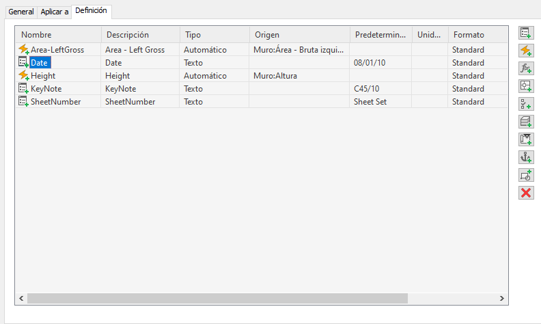Select the Definición tab
541x324 pixels.
coord(91,11)
